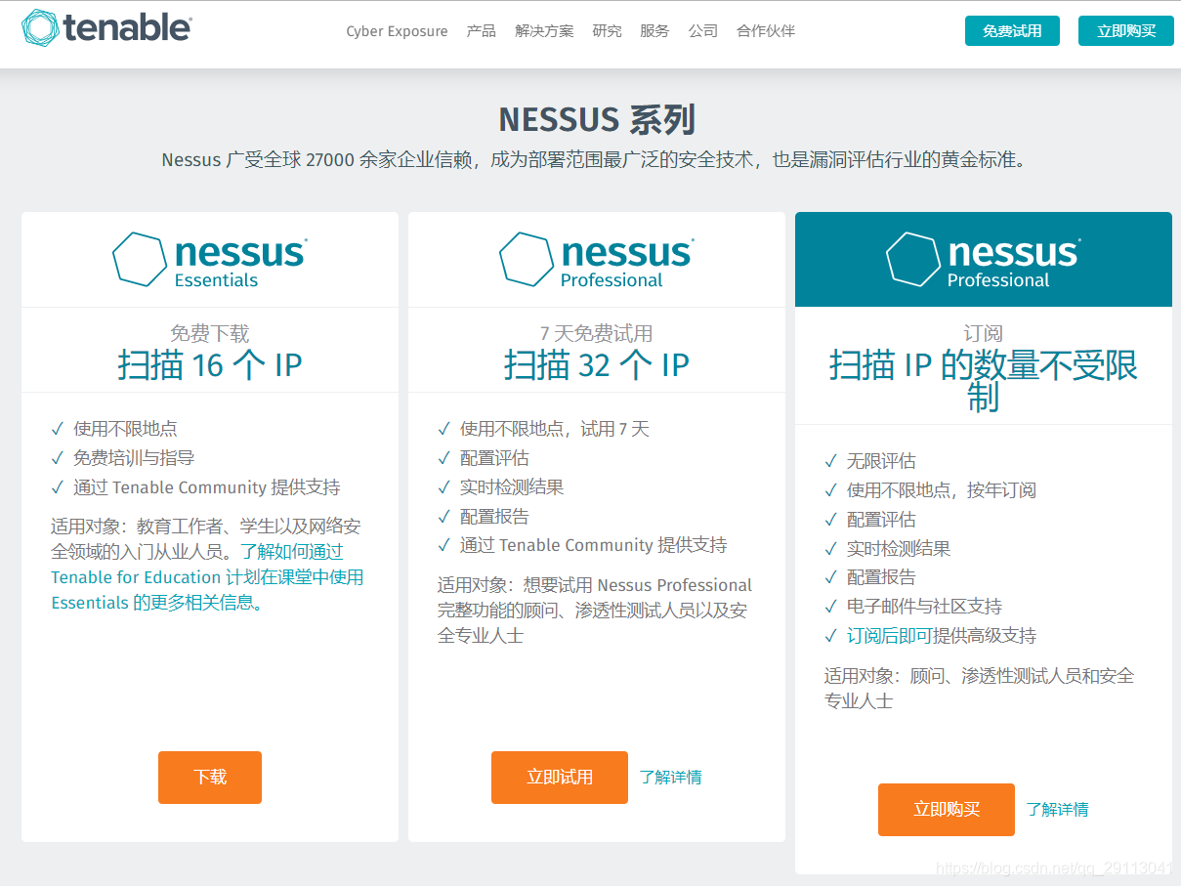
Task: Click the NESSUS 系列 heading
Action: point(597,120)
